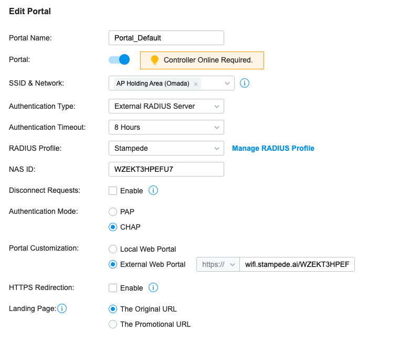Toggle the Portal switch off
This screenshot has width=400, height=341.
point(119,59)
